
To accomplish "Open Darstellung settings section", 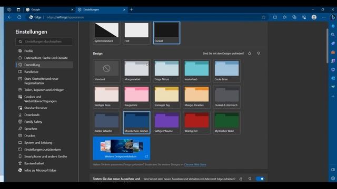I will click(x=44, y=65).
